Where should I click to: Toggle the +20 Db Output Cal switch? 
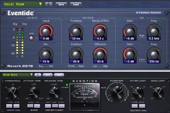coord(142,106)
